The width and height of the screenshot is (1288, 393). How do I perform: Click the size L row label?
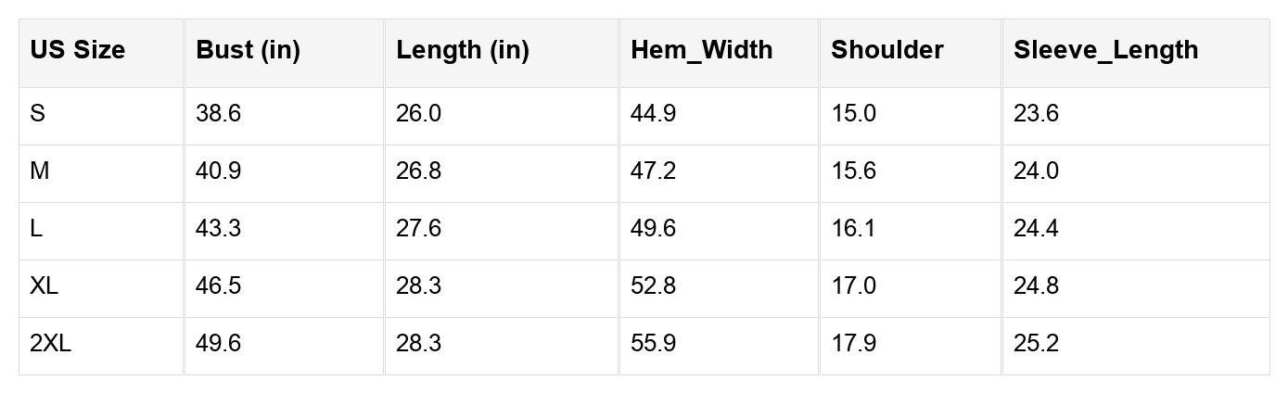(36, 229)
